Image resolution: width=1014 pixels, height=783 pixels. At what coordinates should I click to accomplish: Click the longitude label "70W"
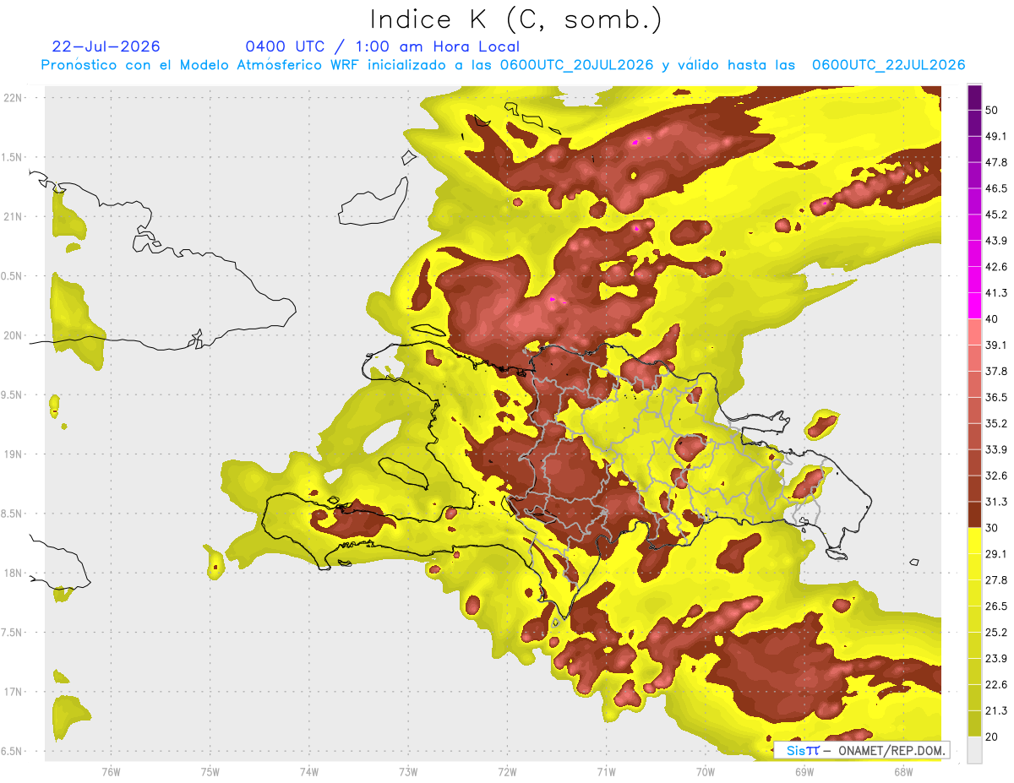706,772
